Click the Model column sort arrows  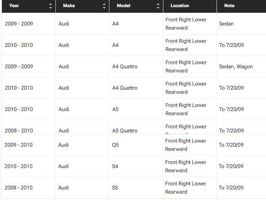158,6
